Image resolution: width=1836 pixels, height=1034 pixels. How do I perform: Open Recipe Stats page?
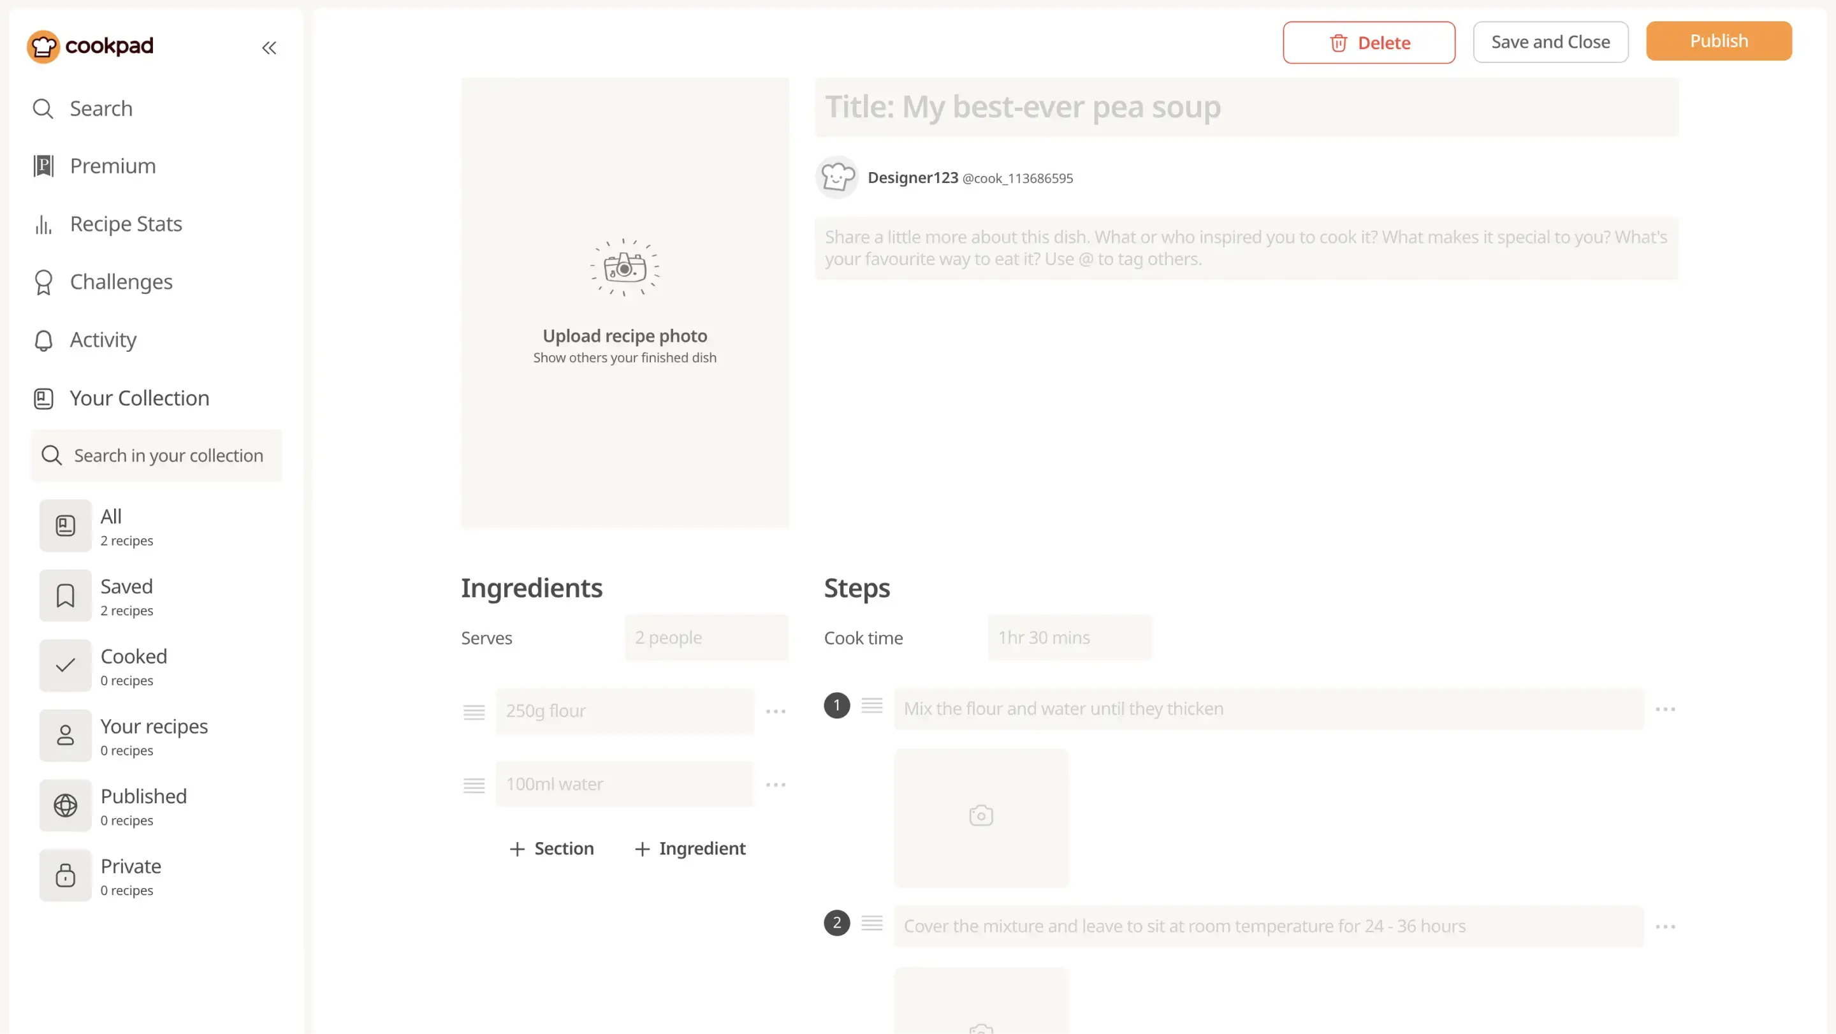(x=126, y=224)
